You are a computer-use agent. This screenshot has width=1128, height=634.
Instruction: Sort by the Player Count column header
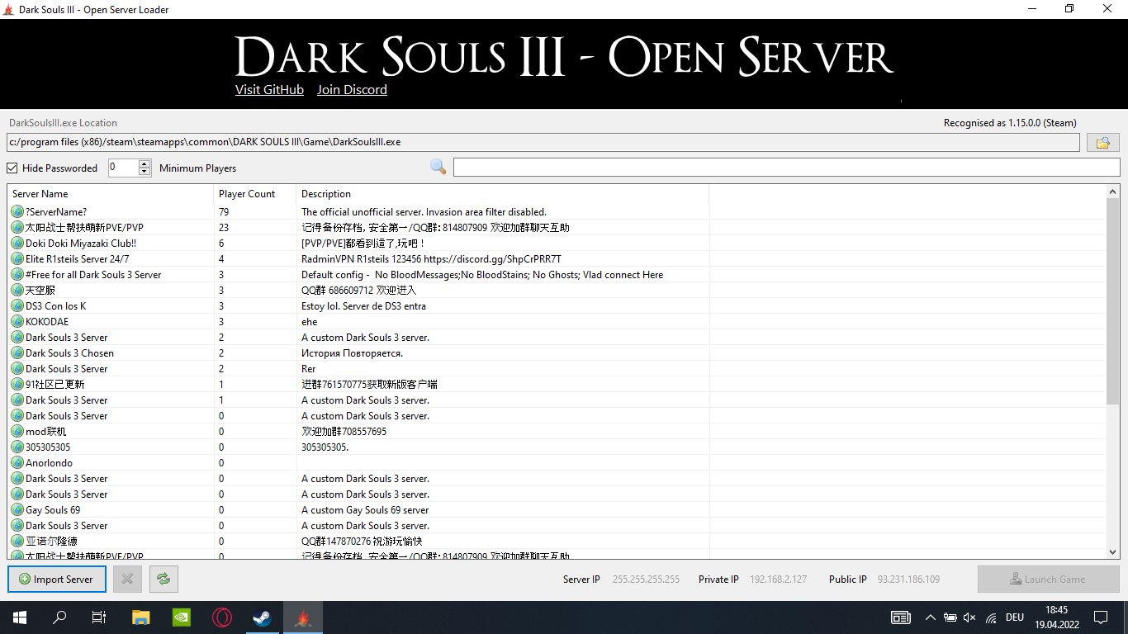coord(254,194)
